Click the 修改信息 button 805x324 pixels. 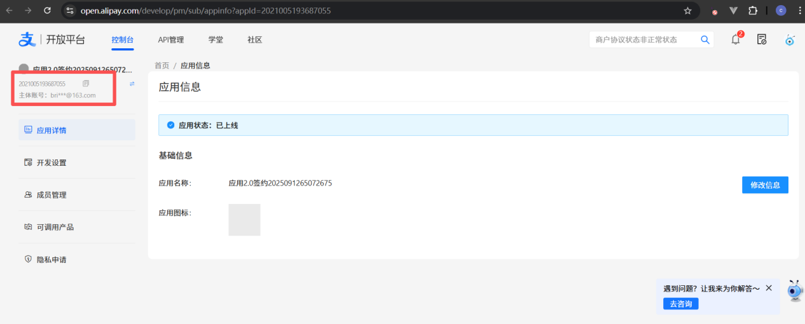pos(765,185)
